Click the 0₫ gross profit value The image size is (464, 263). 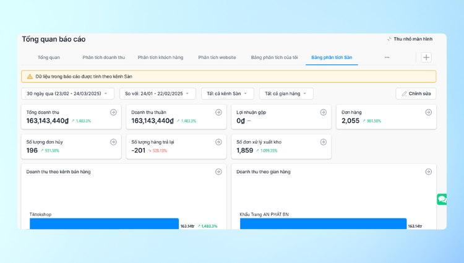click(241, 121)
